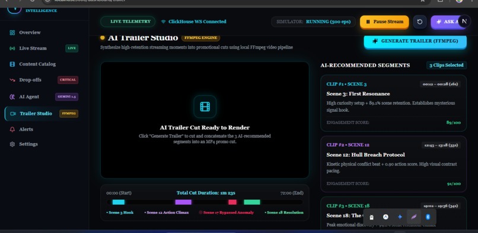478x233 pixels.
Task: Click the red Scene 17 timeline segment
Action: (232, 202)
